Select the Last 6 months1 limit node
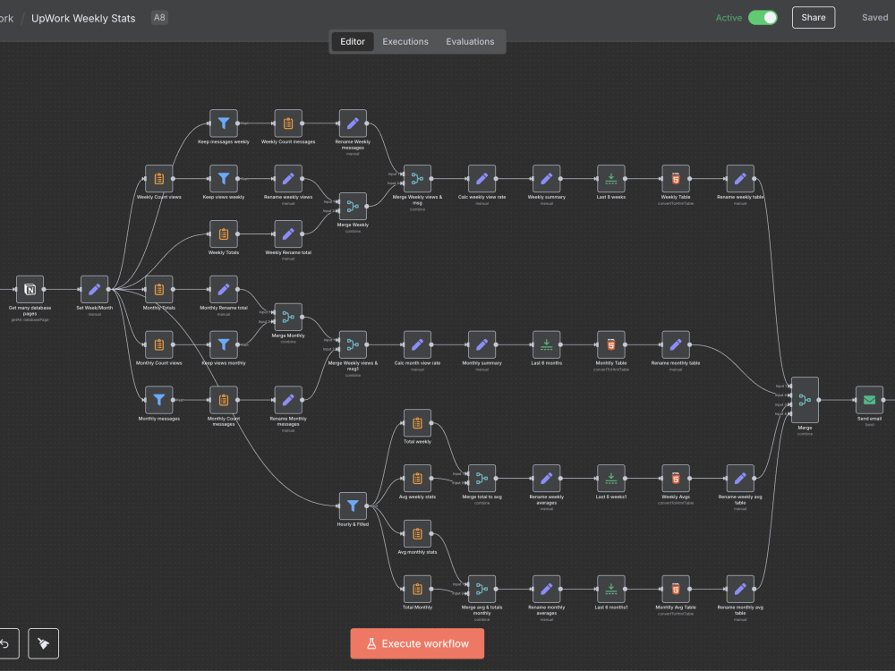This screenshot has height=671, width=895. pyautogui.click(x=610, y=589)
